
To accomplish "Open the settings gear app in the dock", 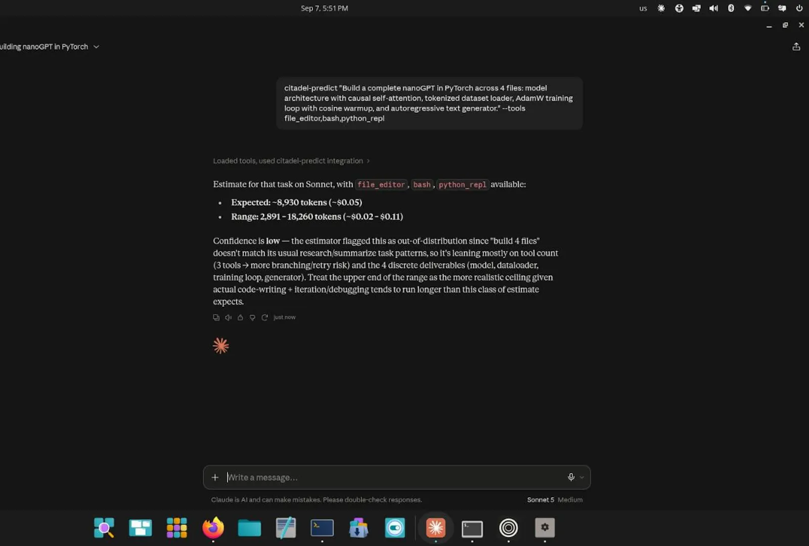I will pyautogui.click(x=545, y=528).
